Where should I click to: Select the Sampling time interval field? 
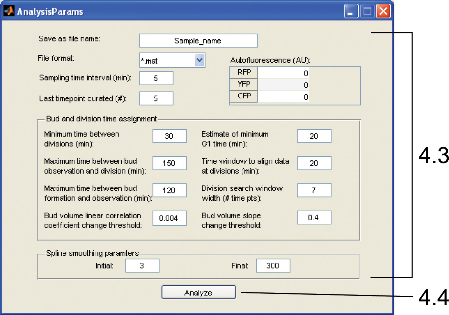(x=156, y=78)
